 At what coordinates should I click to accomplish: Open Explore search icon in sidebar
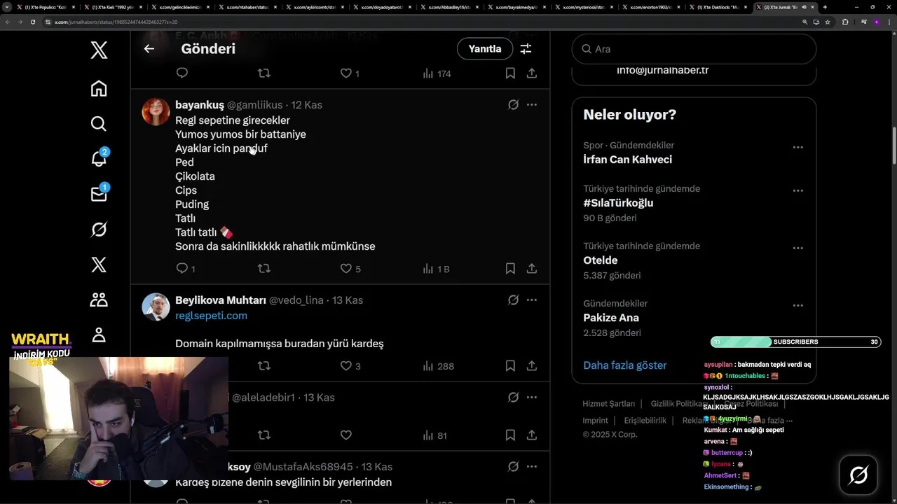coord(99,124)
